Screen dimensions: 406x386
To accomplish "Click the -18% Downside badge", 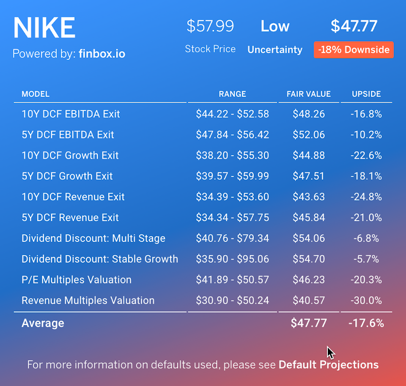I will point(354,50).
